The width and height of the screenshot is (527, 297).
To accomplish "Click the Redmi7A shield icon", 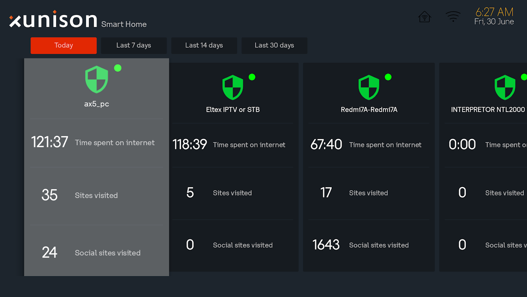I will pos(369,88).
